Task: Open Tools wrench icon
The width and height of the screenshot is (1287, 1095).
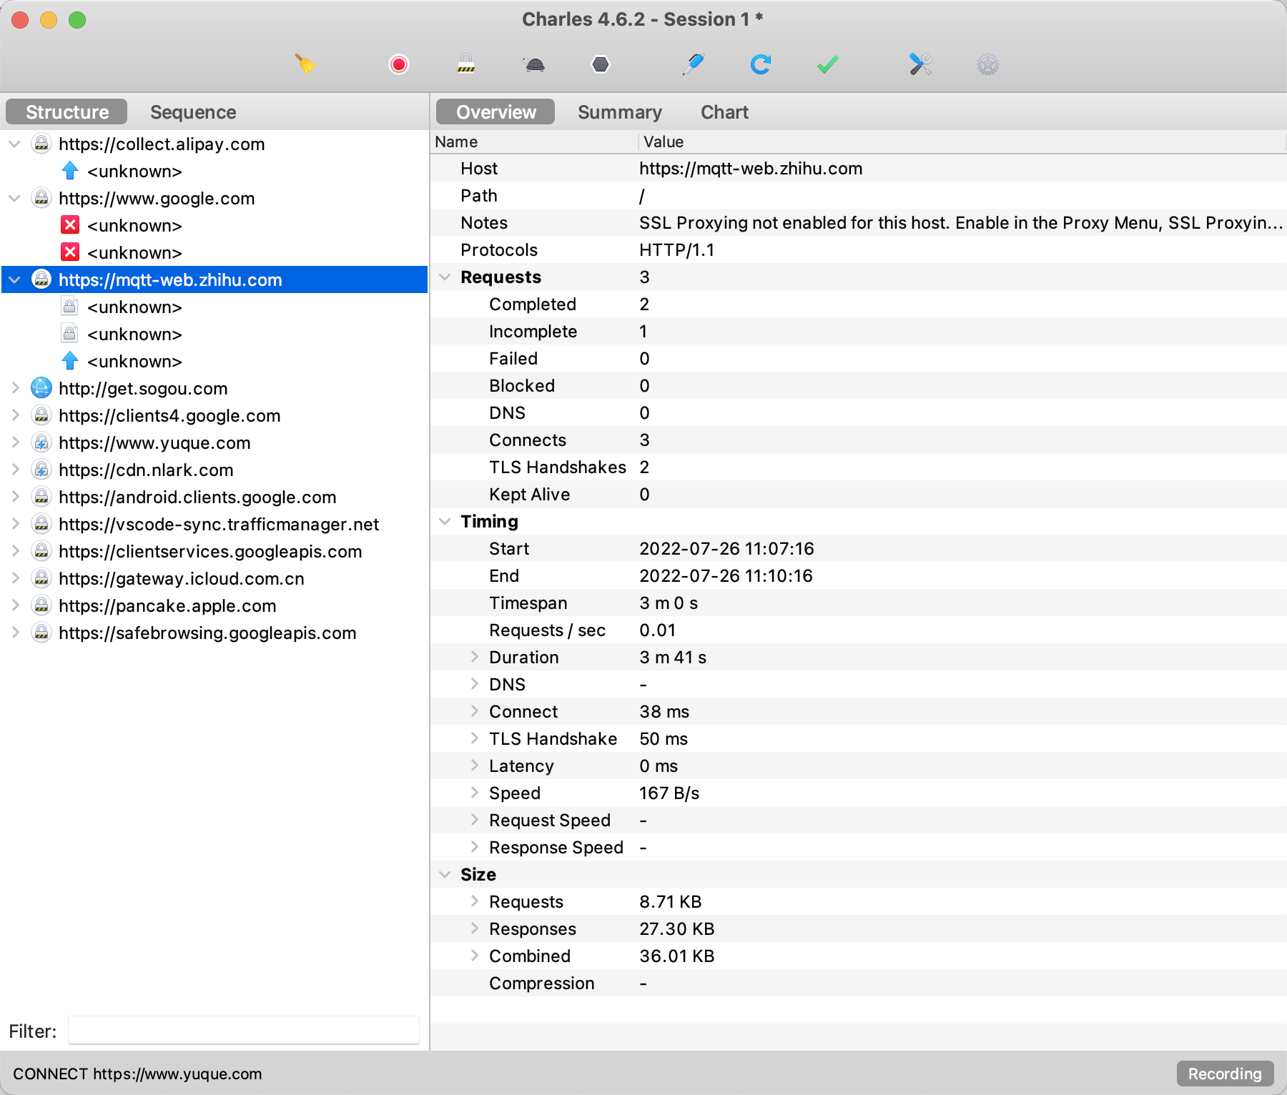Action: click(920, 64)
